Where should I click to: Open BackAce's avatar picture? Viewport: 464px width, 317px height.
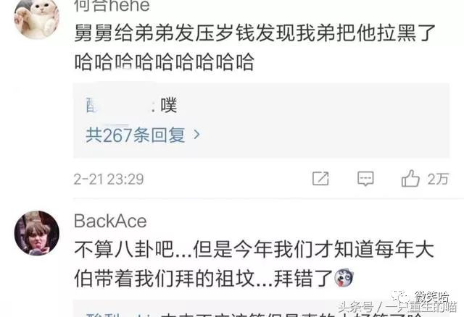37,233
